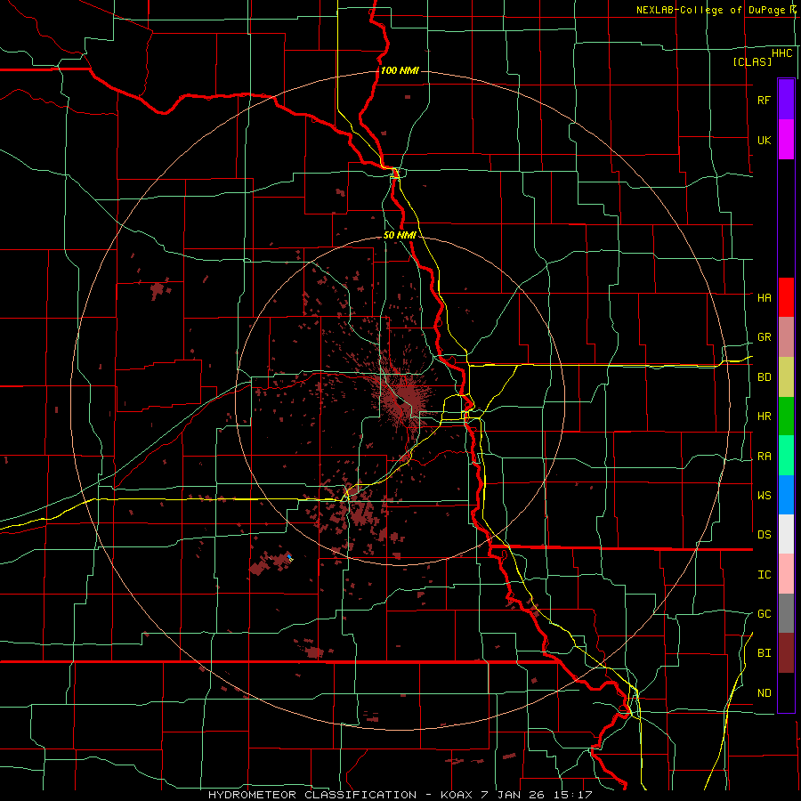Click the [CLAS] units label

point(752,61)
